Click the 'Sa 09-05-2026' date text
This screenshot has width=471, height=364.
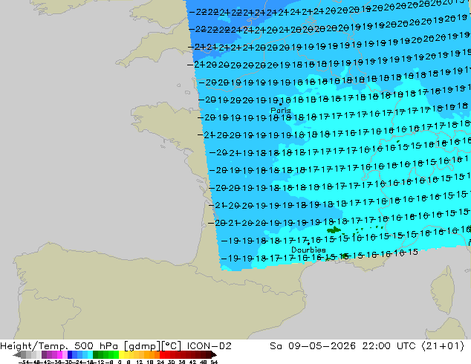[x=313, y=346]
